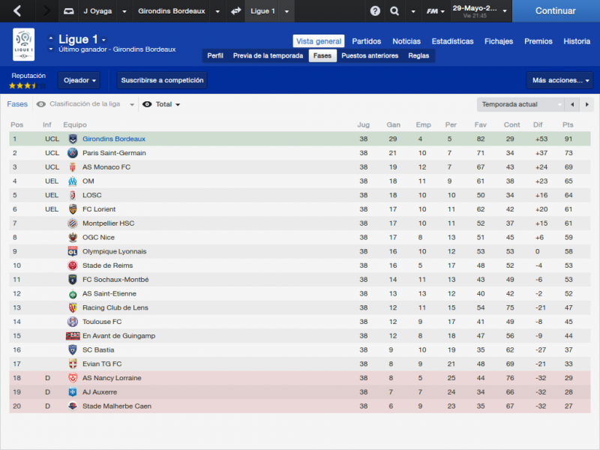Image resolution: width=600 pixels, height=450 pixels.
Task: Click the swap arrows icon beside Ligue 1
Action: 235,10
